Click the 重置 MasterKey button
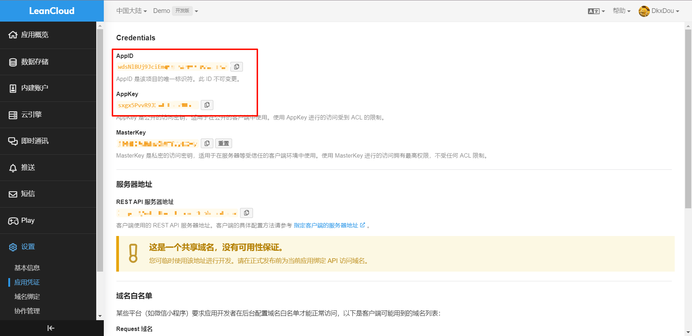The width and height of the screenshot is (692, 336). click(223, 143)
